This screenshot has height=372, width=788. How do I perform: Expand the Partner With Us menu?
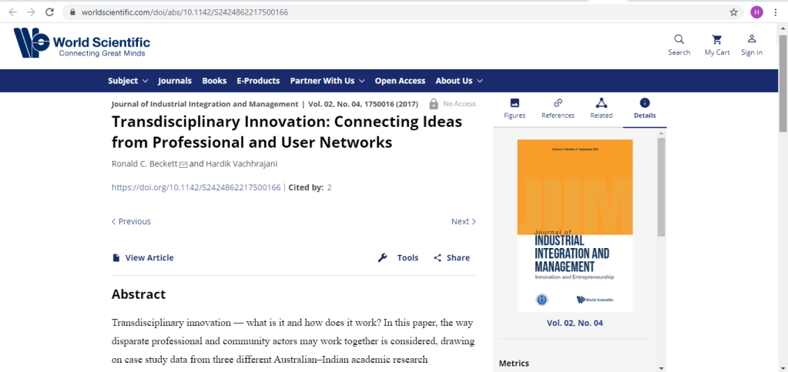click(327, 81)
